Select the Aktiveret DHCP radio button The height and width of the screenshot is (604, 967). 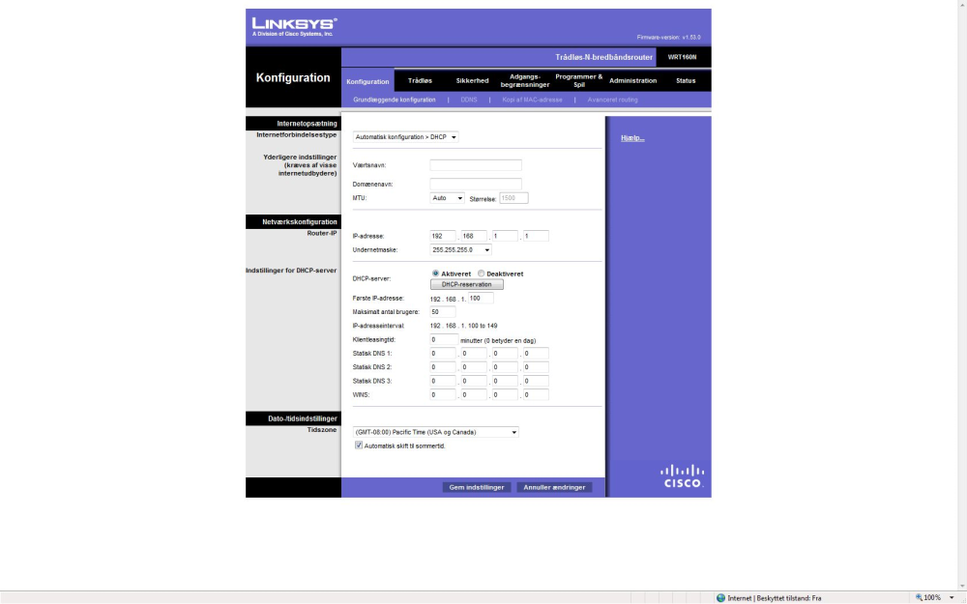pos(435,273)
